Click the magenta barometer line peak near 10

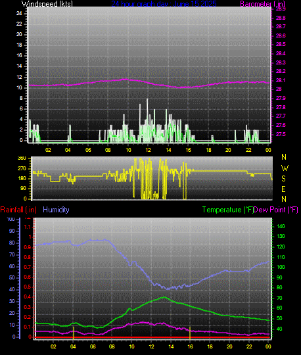click(x=125, y=80)
